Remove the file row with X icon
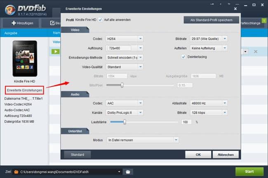This screenshot has height=178, width=268. (256, 52)
